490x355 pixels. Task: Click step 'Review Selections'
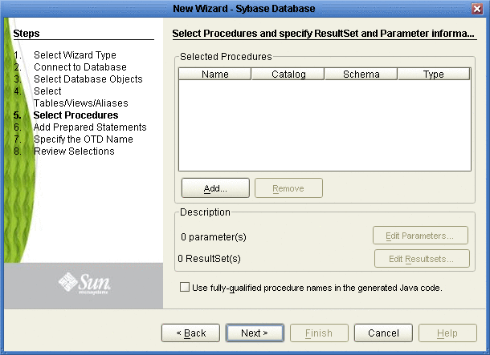(x=74, y=151)
